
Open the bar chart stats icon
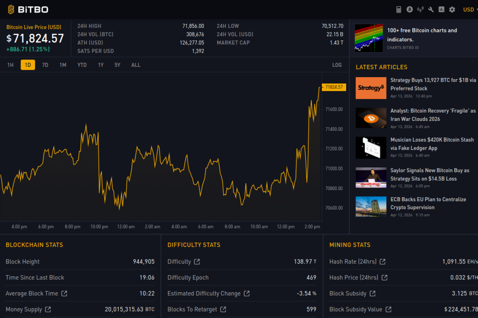(x=441, y=10)
